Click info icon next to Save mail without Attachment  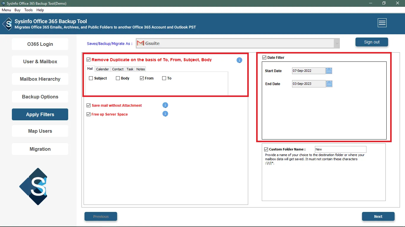pos(165,105)
